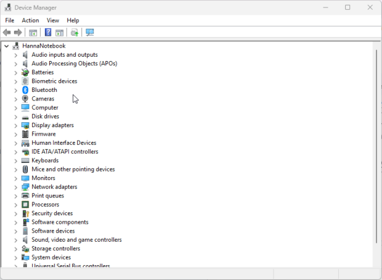Select the Disk drives row text
The image size is (382, 280).
(x=46, y=117)
